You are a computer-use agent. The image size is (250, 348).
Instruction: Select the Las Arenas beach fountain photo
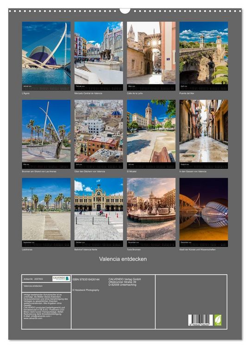pyautogui.click(x=46, y=131)
